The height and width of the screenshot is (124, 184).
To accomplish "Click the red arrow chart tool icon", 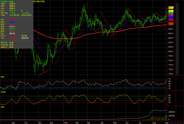I will point(170,123).
